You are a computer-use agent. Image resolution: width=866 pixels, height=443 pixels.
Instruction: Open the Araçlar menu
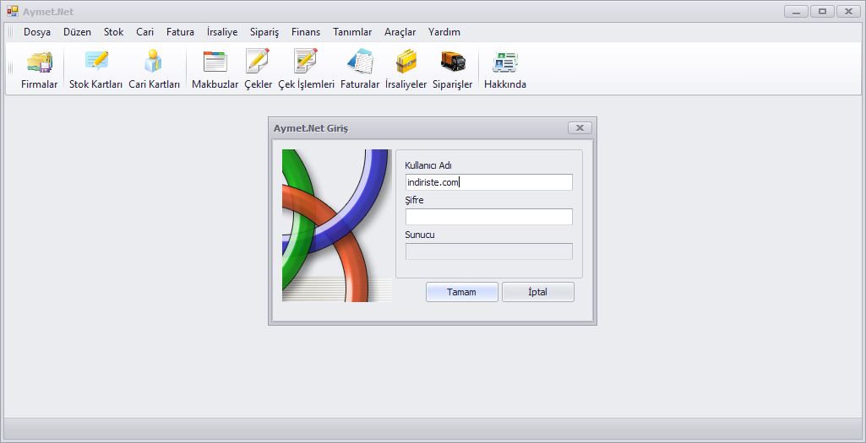[x=400, y=32]
